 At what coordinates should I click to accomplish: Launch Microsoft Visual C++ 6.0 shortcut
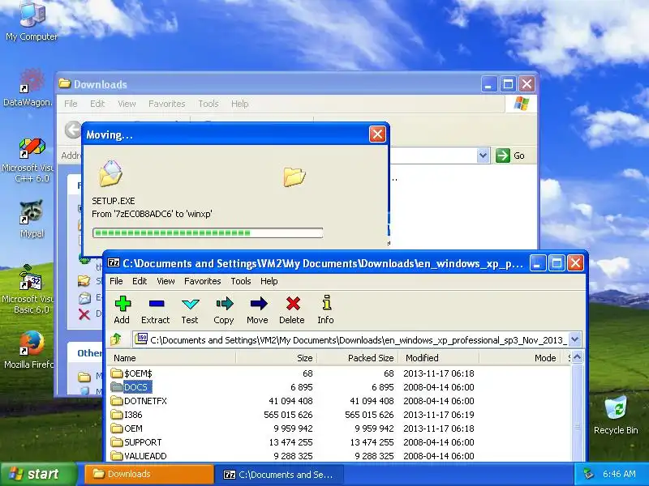pyautogui.click(x=28, y=160)
